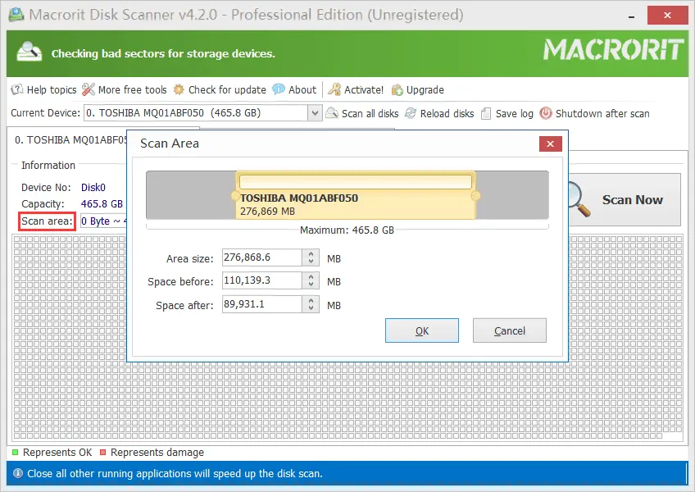
Task: Select Check for update label
Action: (227, 89)
